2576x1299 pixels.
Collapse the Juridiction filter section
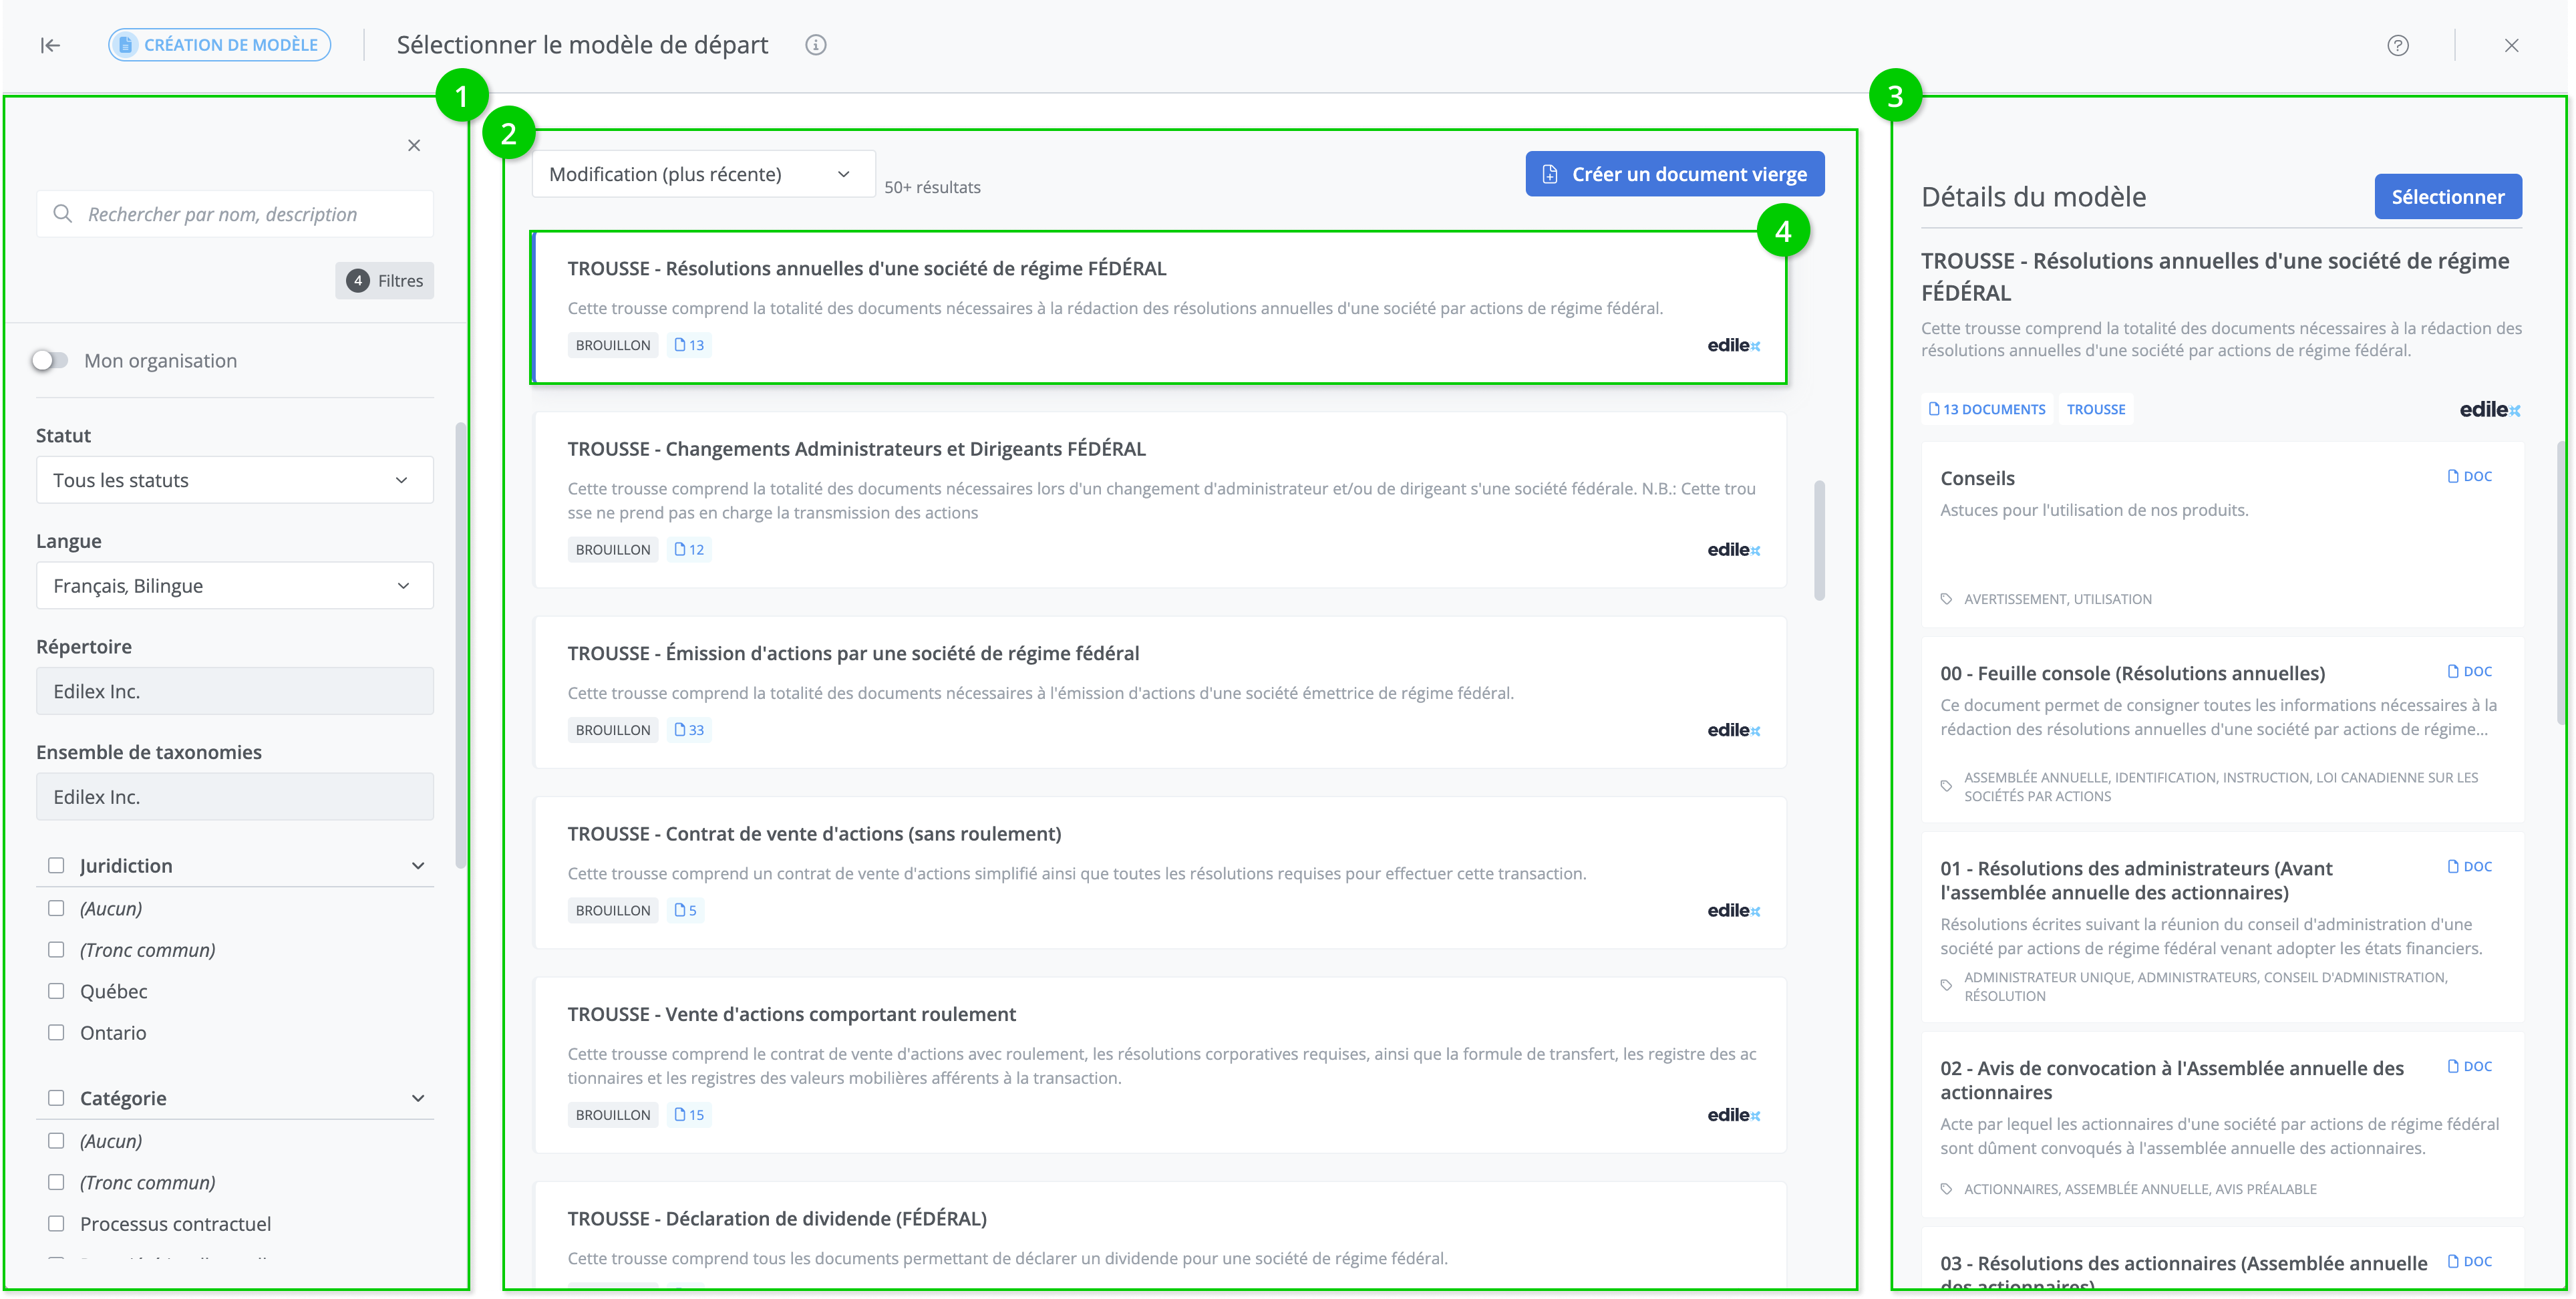[418, 866]
